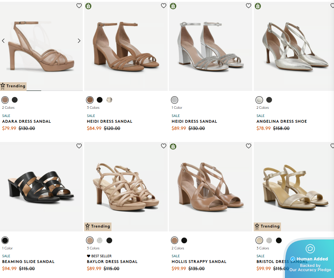View the Baylor Dress Sandal photo
This screenshot has width=334, height=278.
point(126,187)
